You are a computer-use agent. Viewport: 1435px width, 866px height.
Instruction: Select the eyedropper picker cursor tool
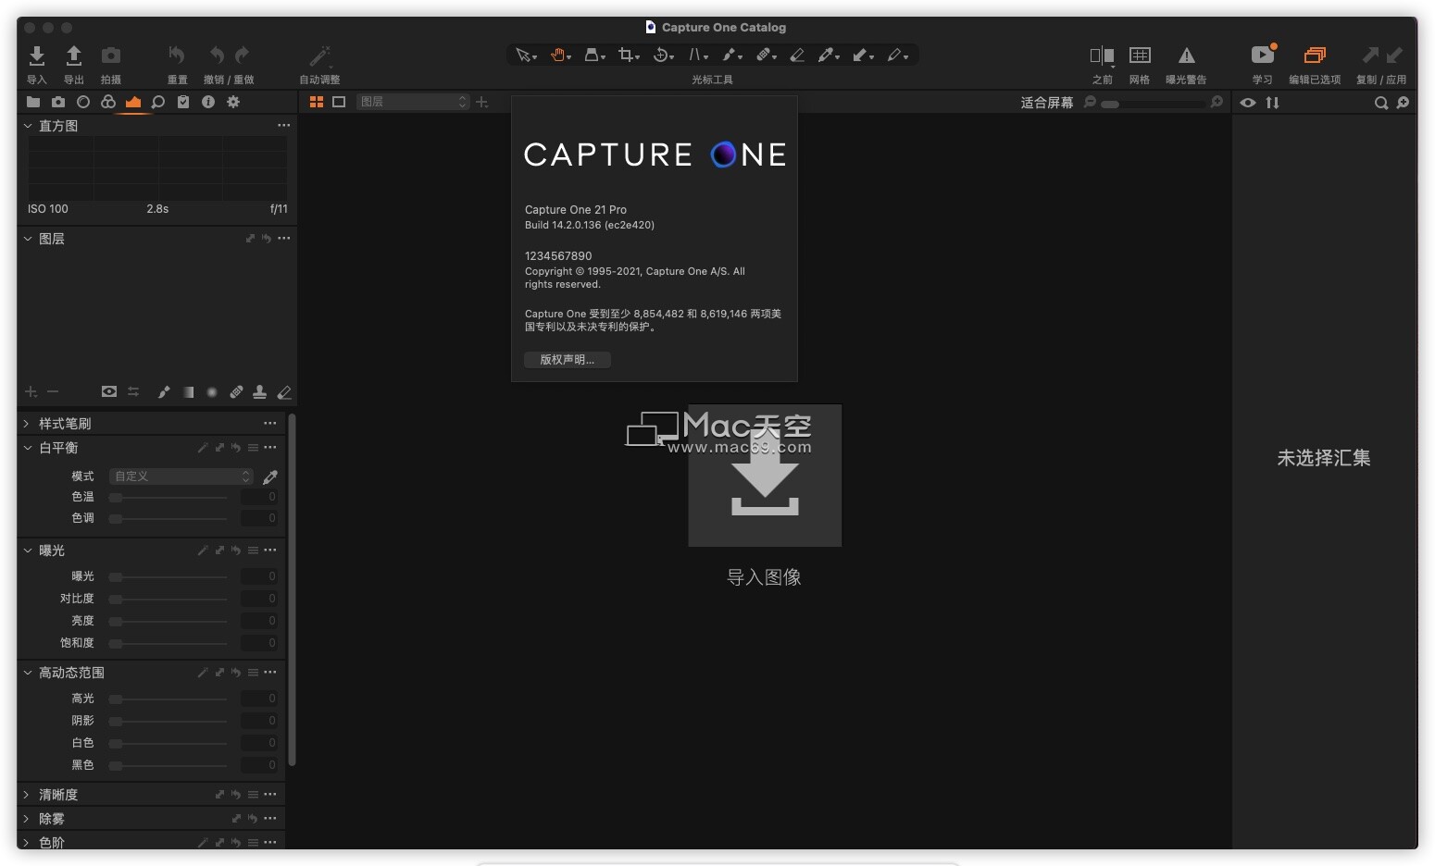click(827, 56)
